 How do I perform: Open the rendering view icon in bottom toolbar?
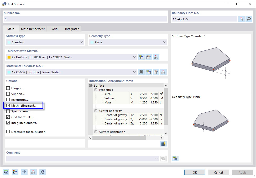pos(25,172)
